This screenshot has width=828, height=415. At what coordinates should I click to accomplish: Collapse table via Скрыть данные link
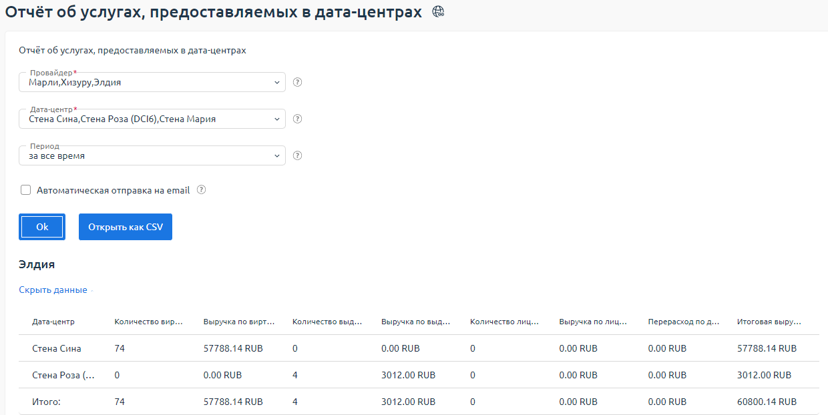click(53, 290)
